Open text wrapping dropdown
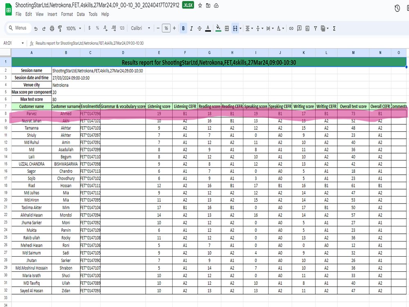The height and width of the screenshot is (307, 409). [270, 28]
